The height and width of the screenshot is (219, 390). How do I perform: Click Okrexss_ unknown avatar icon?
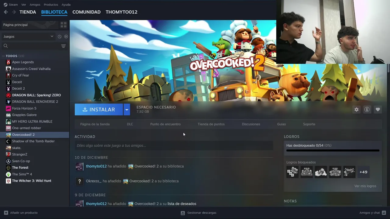(80, 181)
